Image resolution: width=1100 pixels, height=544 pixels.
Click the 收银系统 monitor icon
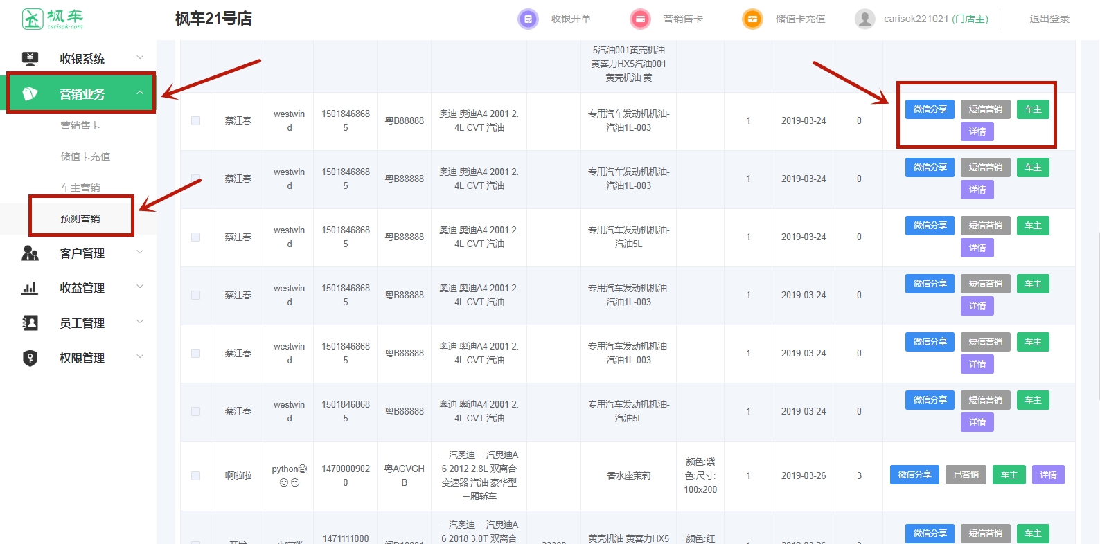tap(30, 59)
